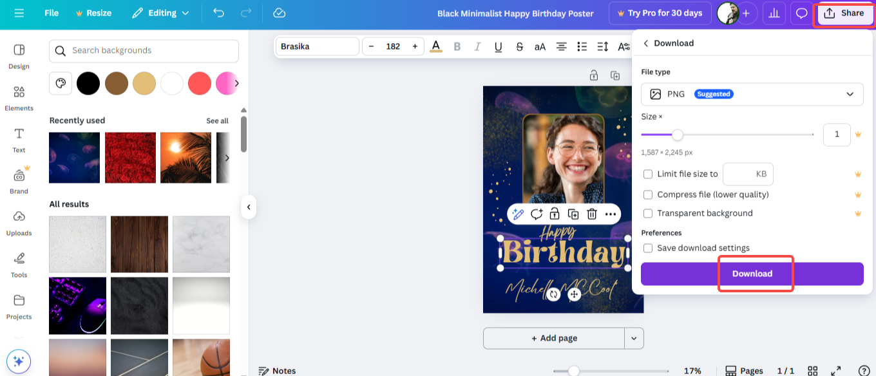
Task: Open the Editing mode dropdown
Action: tap(160, 13)
